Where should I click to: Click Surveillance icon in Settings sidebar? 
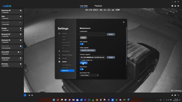pyautogui.click(x=59, y=51)
